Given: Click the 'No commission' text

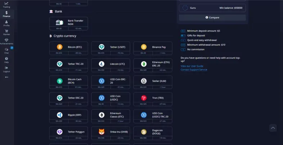Looking at the screenshot, I should pyautogui.click(x=196, y=49).
